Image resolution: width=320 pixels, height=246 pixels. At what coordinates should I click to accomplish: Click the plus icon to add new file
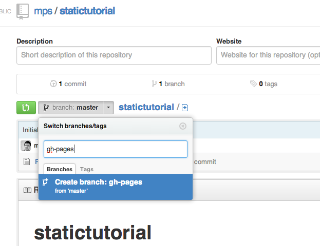coord(185,108)
